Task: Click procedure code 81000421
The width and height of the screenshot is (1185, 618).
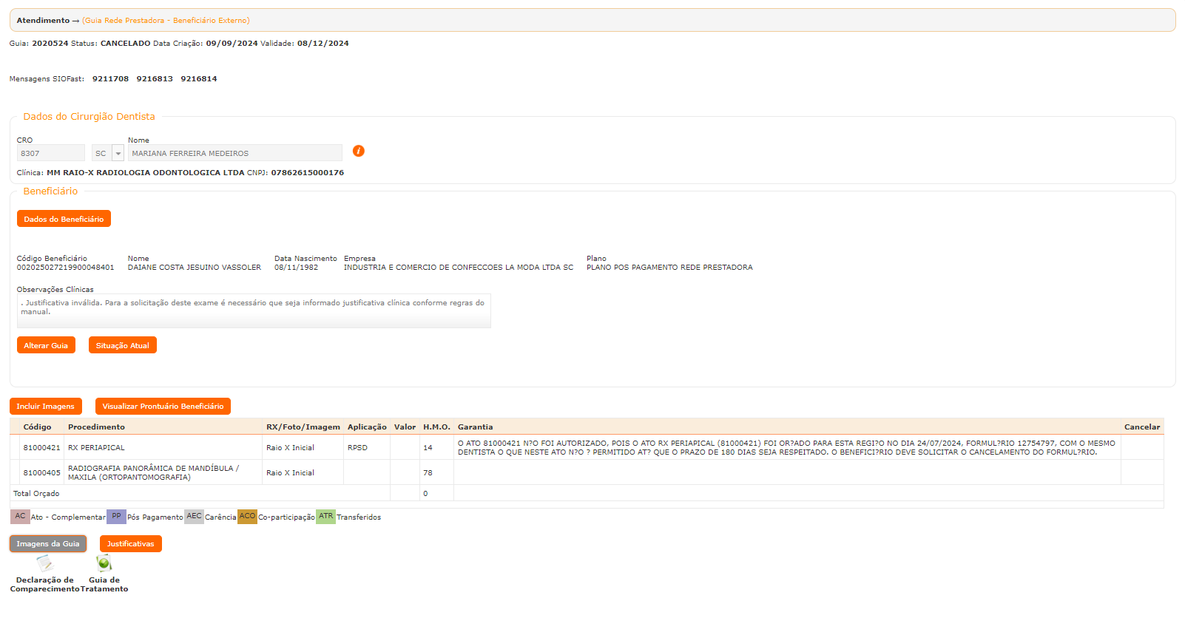Action: pos(41,448)
